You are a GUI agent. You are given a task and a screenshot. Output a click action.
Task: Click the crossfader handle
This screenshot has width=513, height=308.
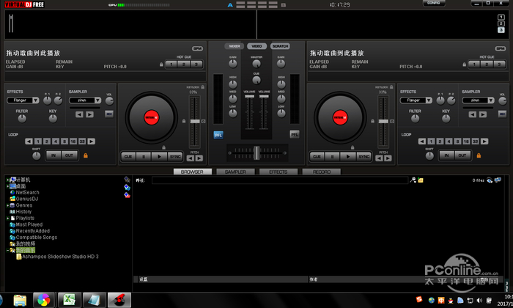tap(256, 153)
